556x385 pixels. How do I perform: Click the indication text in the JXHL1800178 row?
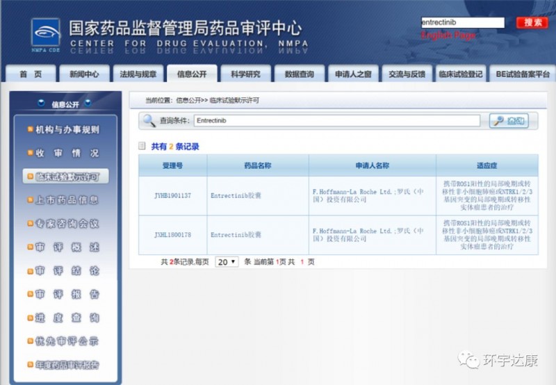point(487,235)
